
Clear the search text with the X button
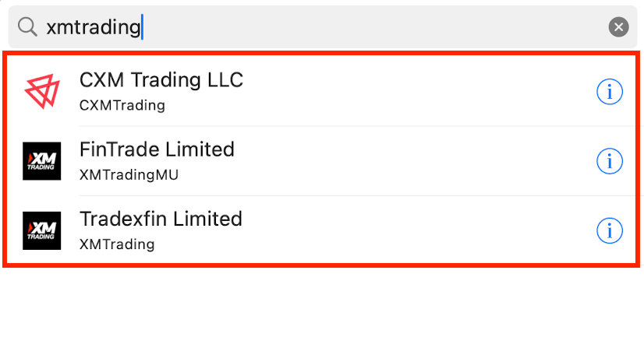(x=618, y=27)
